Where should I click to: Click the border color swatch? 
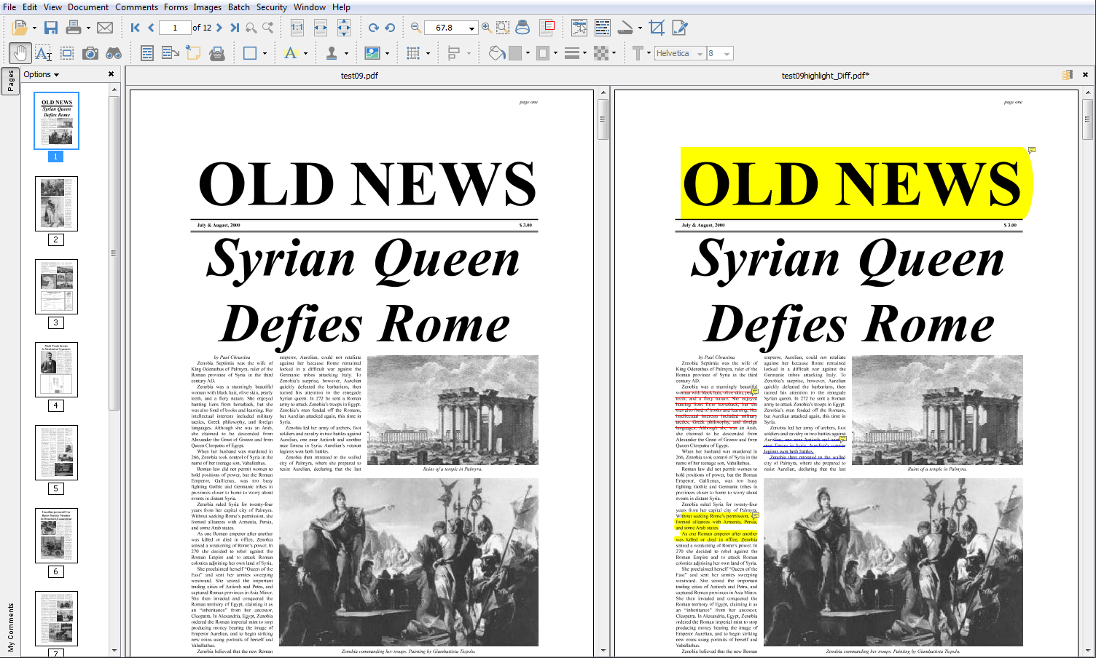543,53
